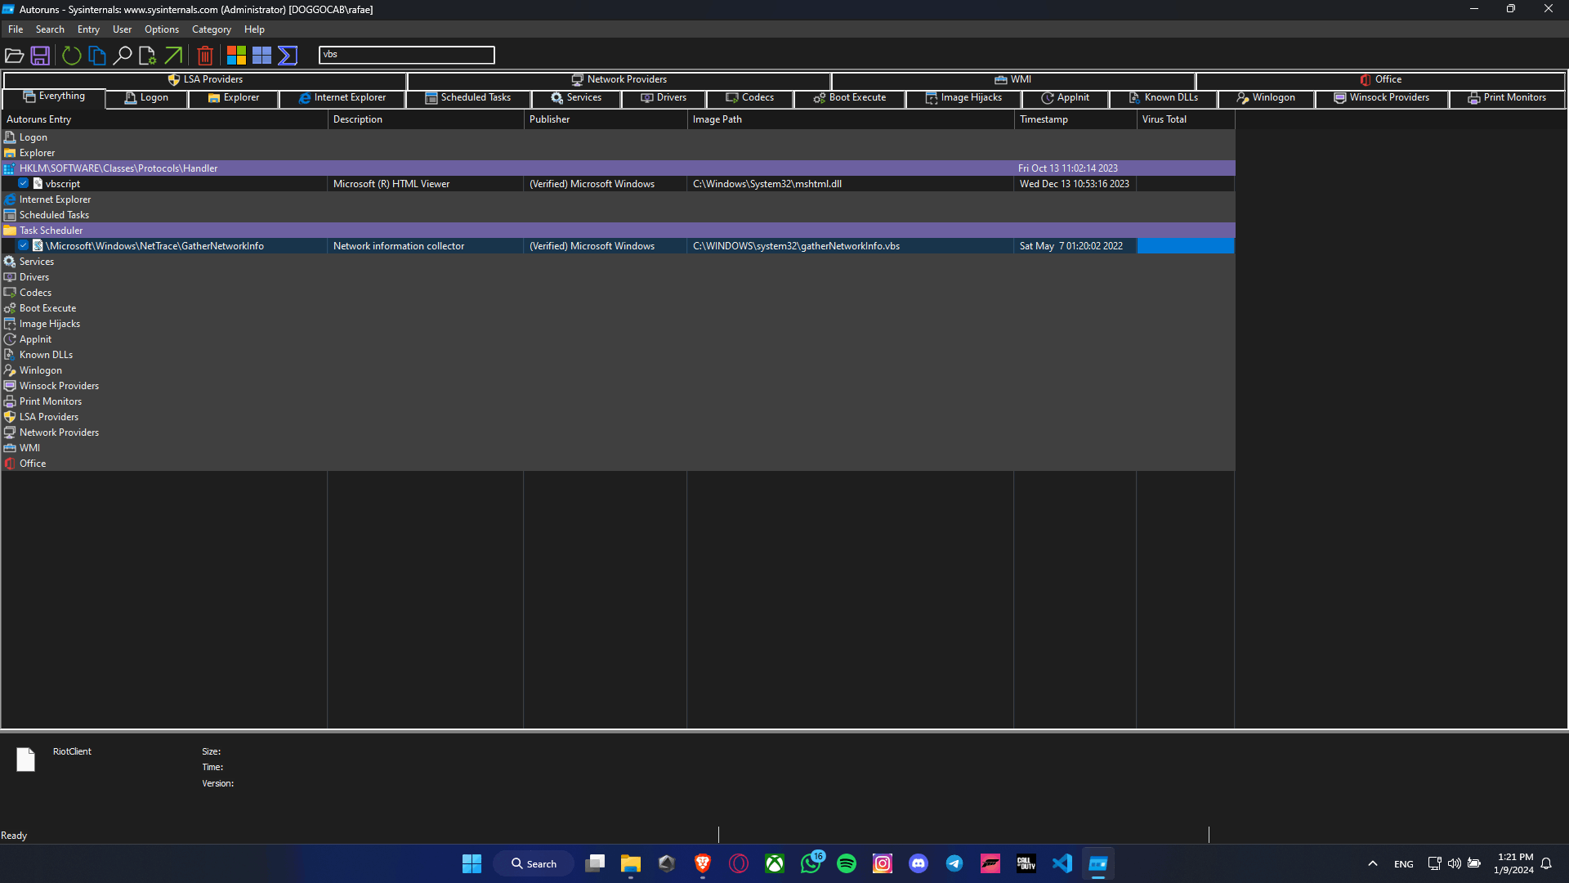The image size is (1569, 883).
Task: Save the current Autoruns results
Action: pos(39,55)
